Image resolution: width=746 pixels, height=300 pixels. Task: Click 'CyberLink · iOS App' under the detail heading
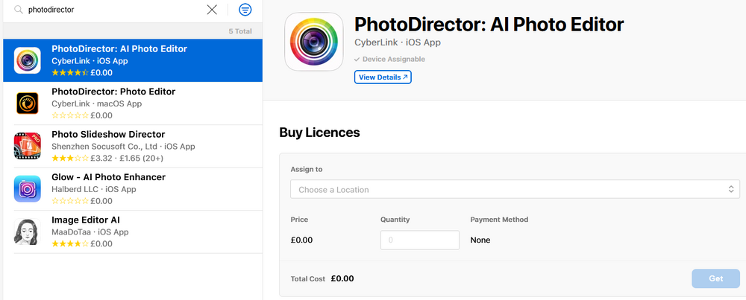[398, 42]
